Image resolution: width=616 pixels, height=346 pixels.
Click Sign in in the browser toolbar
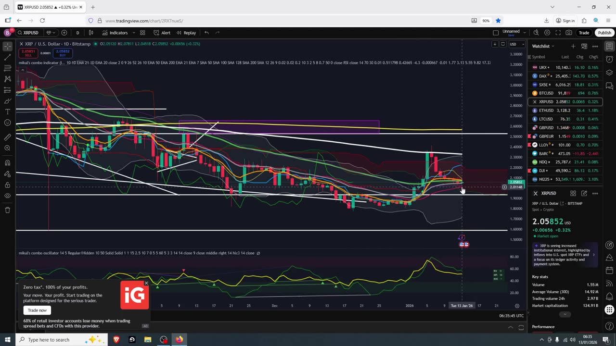coord(565,21)
